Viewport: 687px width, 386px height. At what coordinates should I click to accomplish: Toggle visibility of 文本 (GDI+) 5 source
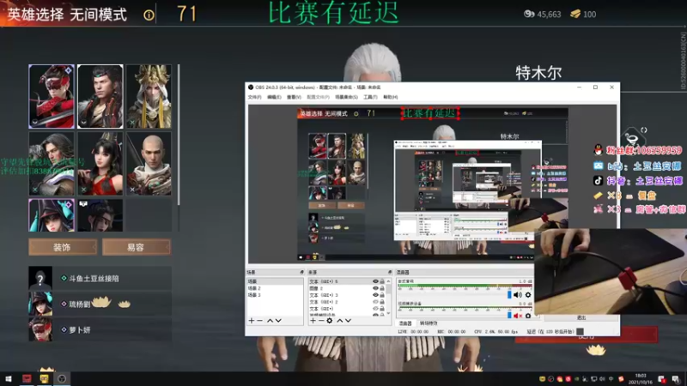(x=375, y=281)
